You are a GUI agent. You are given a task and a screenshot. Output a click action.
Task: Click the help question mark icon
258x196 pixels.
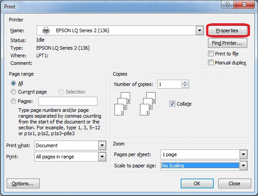point(227,4)
